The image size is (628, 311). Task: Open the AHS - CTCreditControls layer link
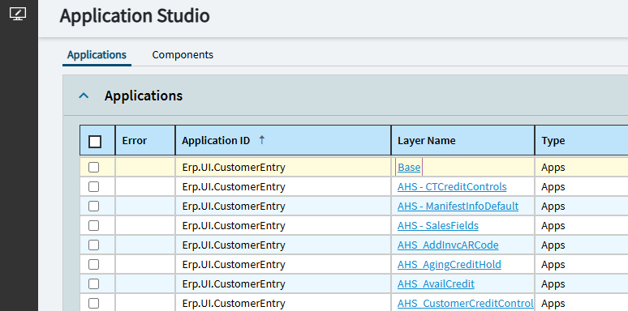pos(452,186)
